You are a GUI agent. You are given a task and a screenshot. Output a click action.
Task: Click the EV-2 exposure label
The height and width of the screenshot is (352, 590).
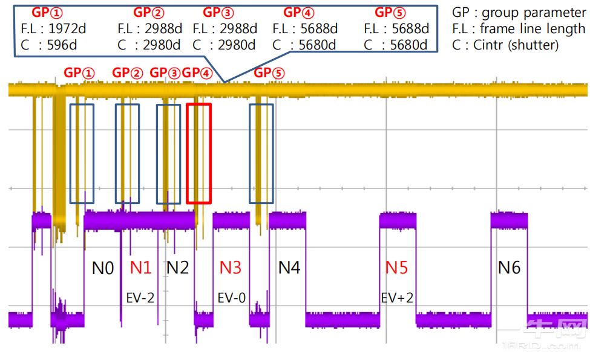(x=140, y=298)
